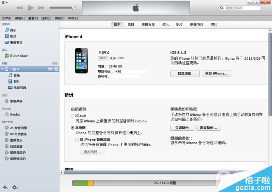This screenshot has height=192, width=272.
Task: Click the gear settings icon at sidebar bottom
Action: [x=15, y=187]
